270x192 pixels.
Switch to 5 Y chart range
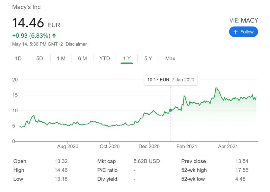[x=148, y=59]
